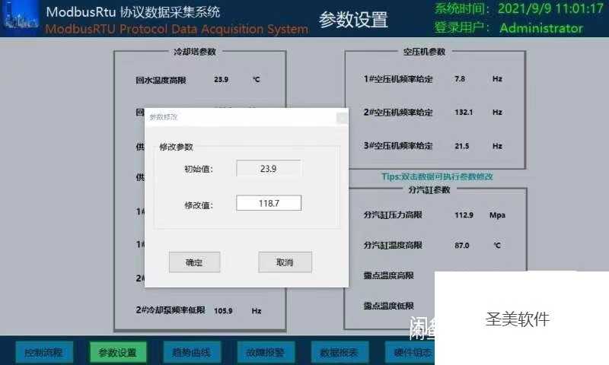Click the 露点温度高限 label

point(388,275)
